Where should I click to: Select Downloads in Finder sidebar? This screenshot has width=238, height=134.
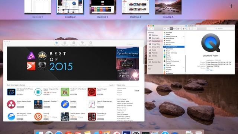coord(155,38)
